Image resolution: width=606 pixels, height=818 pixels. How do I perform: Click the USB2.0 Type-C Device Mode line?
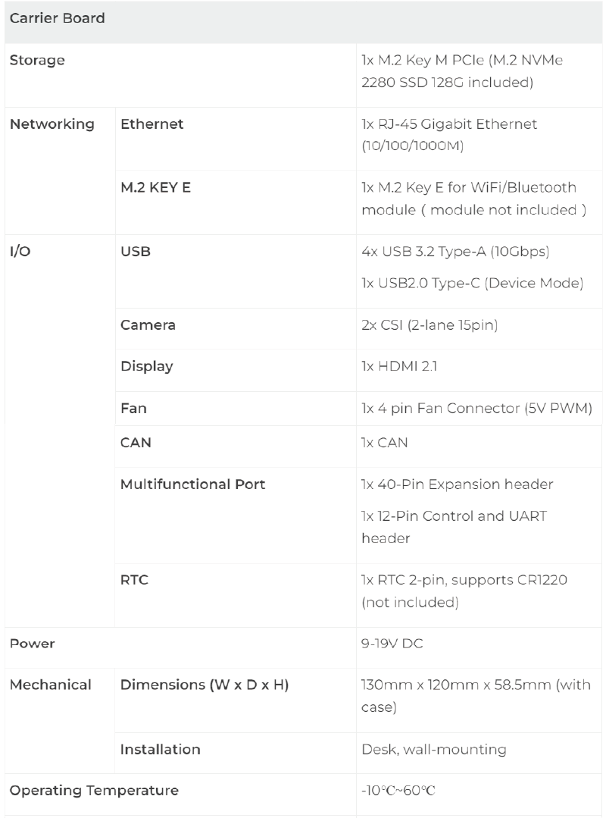[x=472, y=284]
